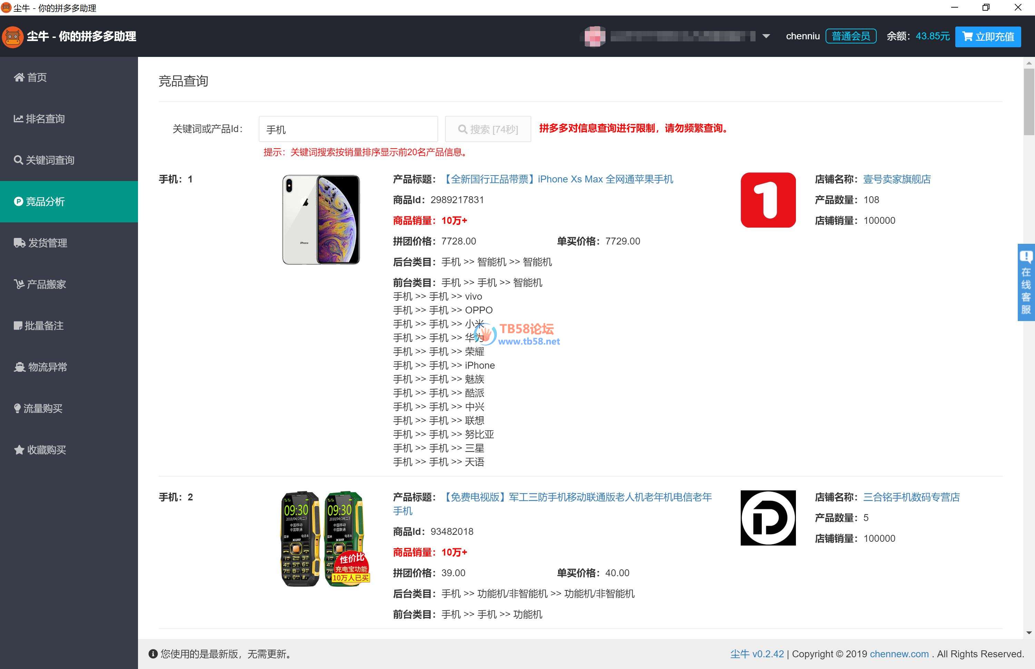Click the 手机 >> 手机 >> 中兴 category row
Screen dimensions: 1035x669
(438, 407)
